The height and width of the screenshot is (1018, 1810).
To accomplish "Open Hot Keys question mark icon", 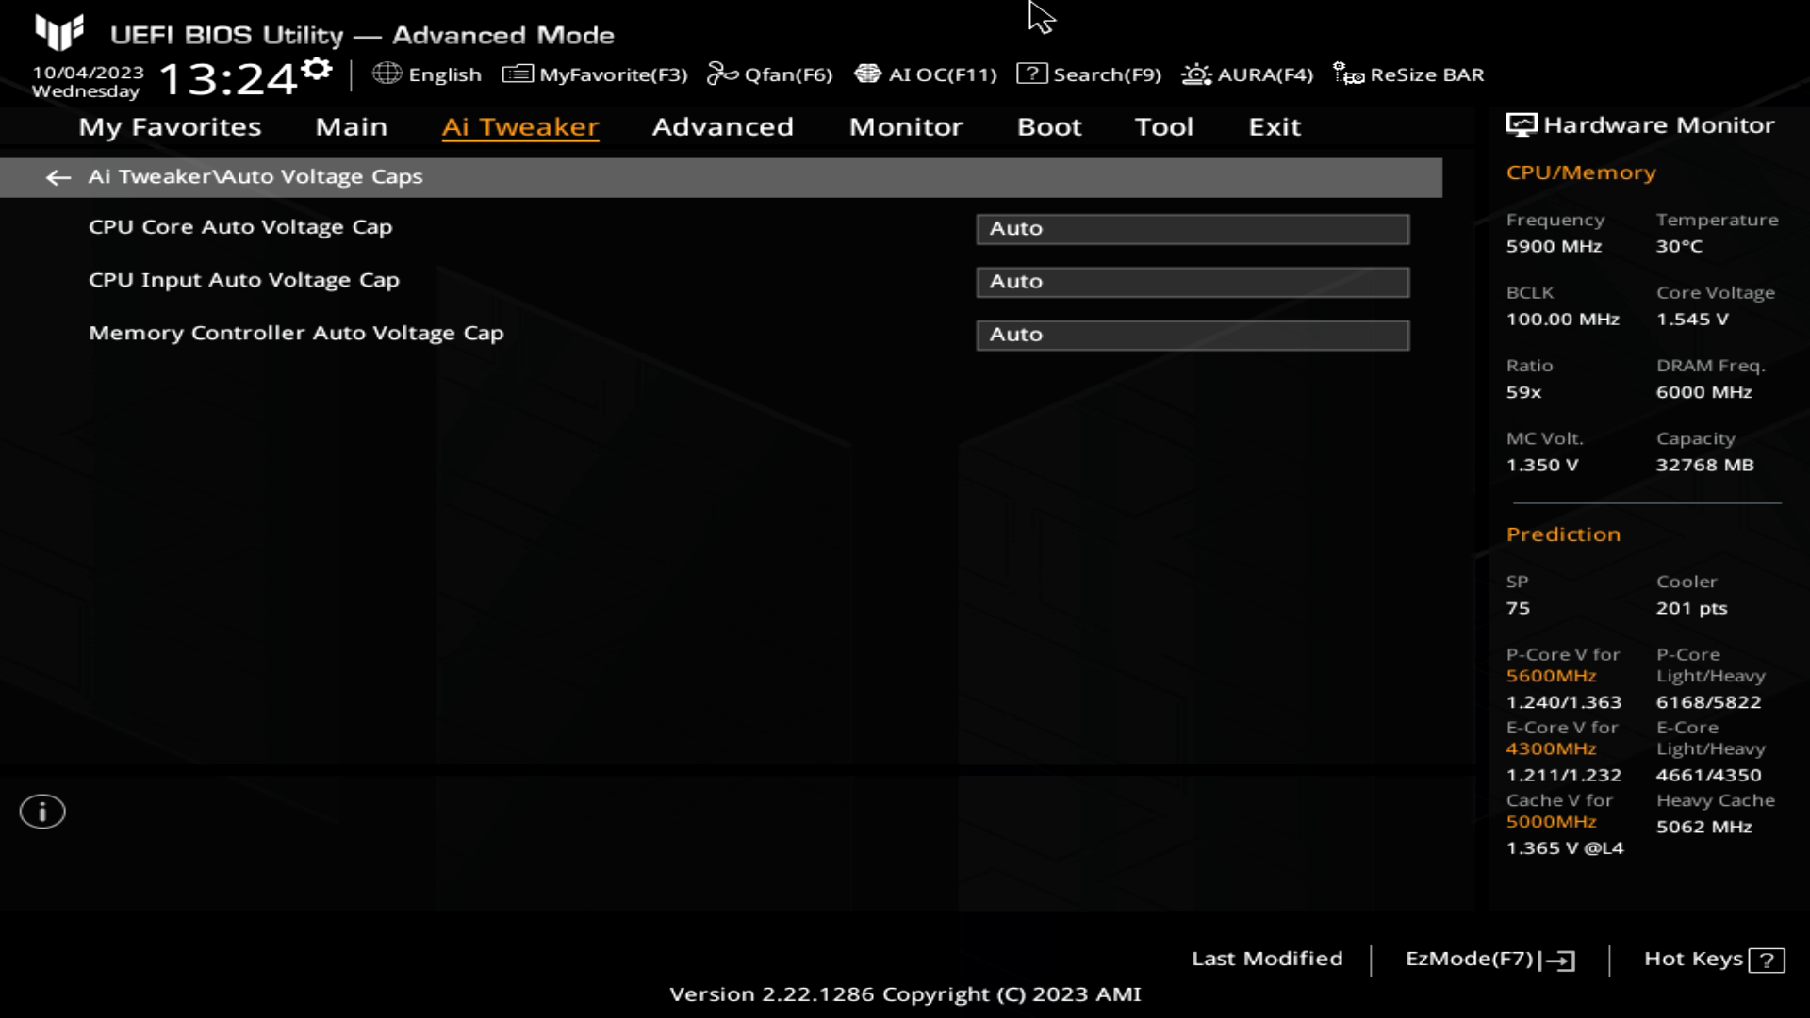I will (x=1766, y=960).
